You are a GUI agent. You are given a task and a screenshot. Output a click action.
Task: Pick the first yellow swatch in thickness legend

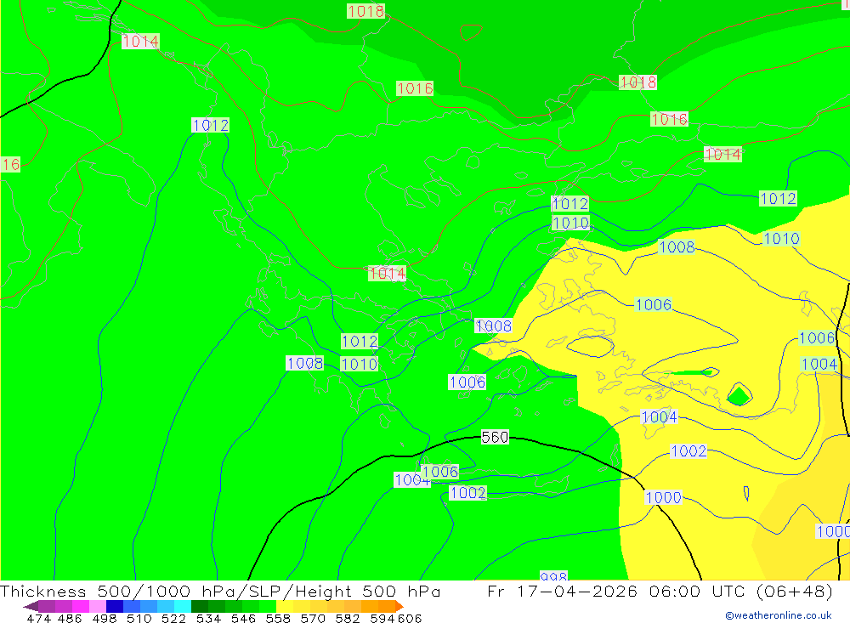click(x=285, y=606)
